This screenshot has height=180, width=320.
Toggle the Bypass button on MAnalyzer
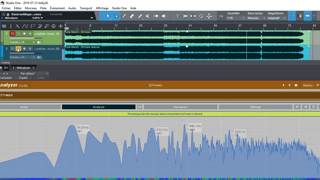point(308,85)
